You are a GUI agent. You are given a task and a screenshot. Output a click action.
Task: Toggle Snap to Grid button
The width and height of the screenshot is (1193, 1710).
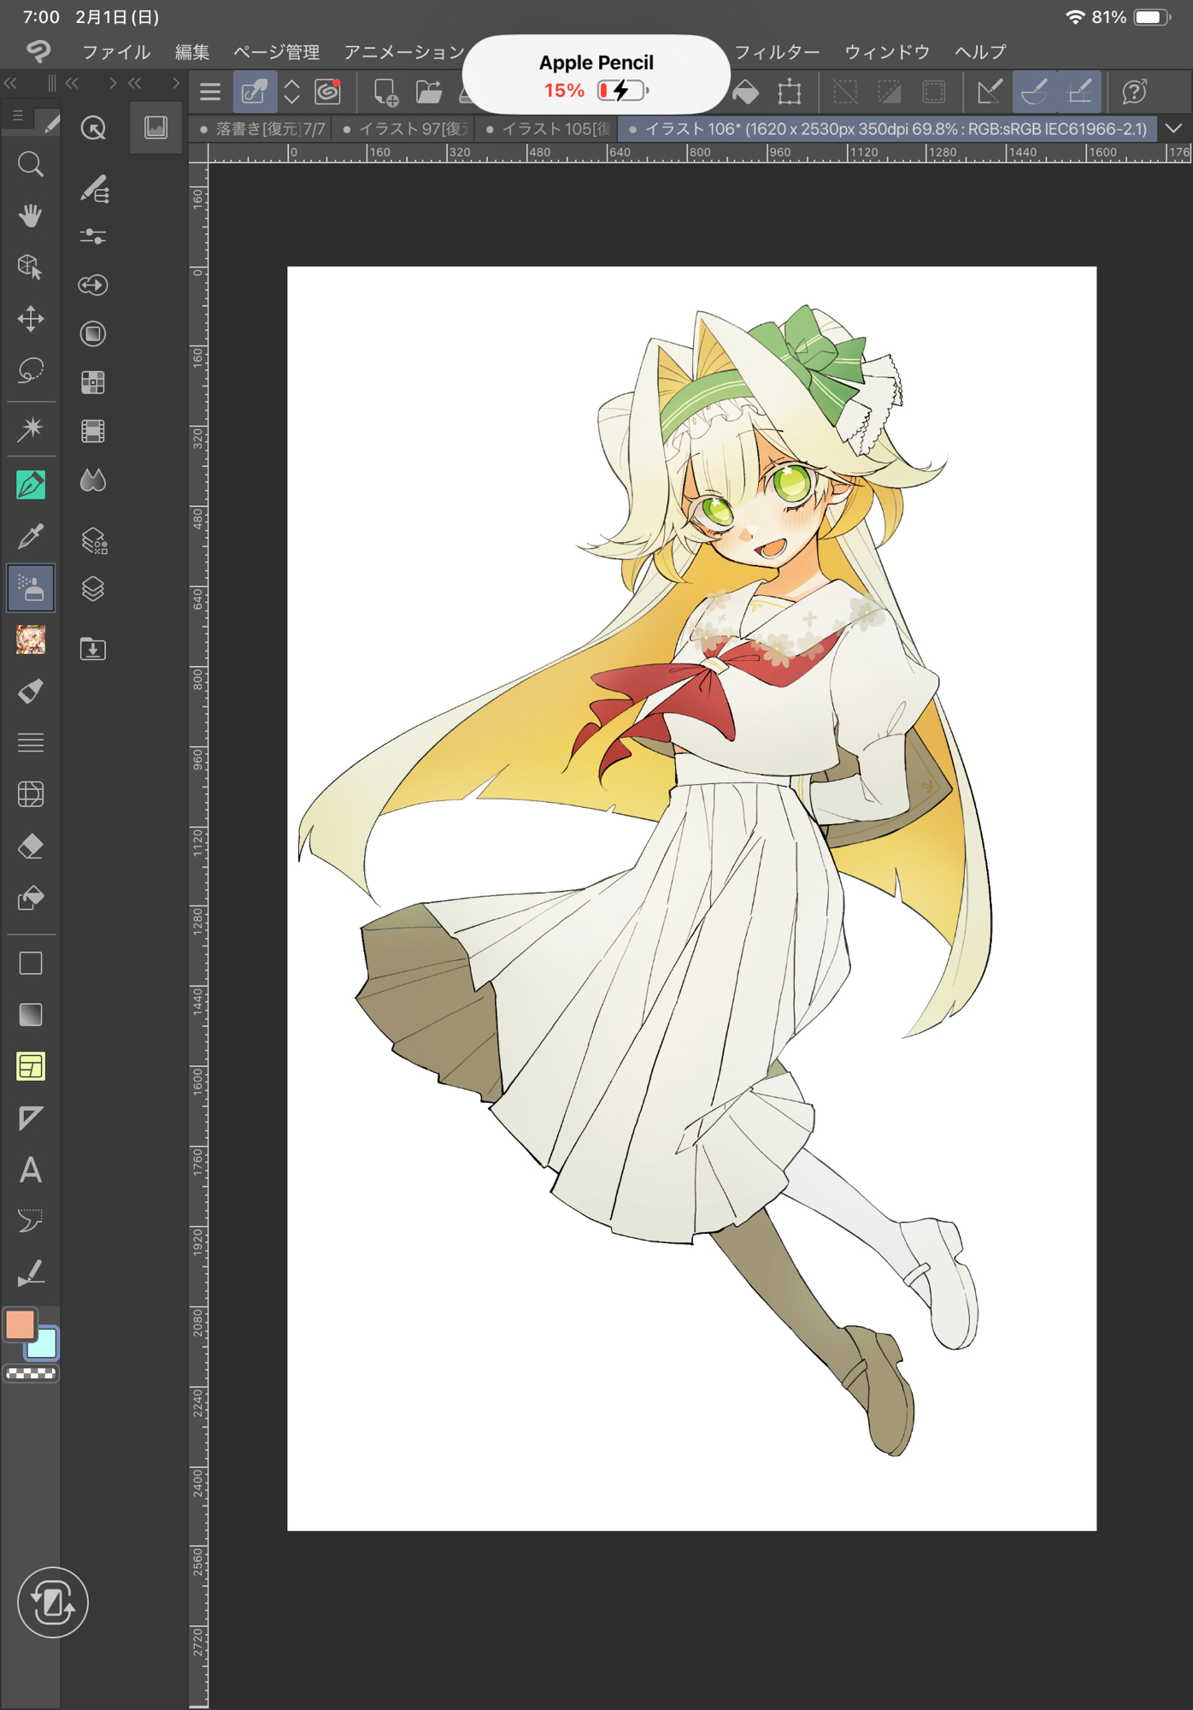pos(1079,91)
